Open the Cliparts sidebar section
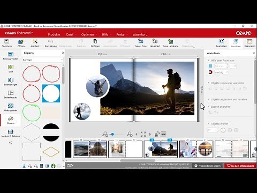The height and width of the screenshot is (193, 257). (x=11, y=120)
